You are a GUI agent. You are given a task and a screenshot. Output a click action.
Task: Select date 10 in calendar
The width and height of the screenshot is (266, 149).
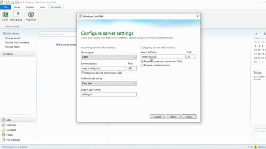[x=255, y=50]
